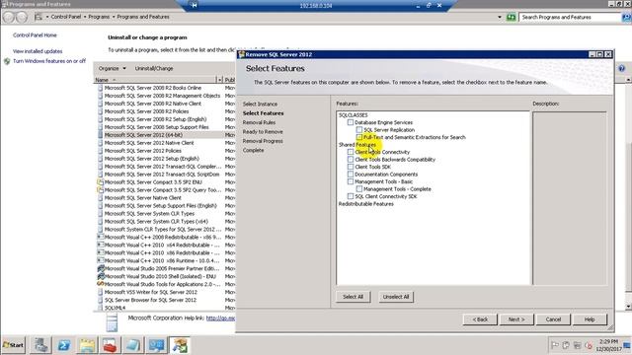632x355 pixels.
Task: Check Client Tools Connectivity
Action: pos(351,152)
